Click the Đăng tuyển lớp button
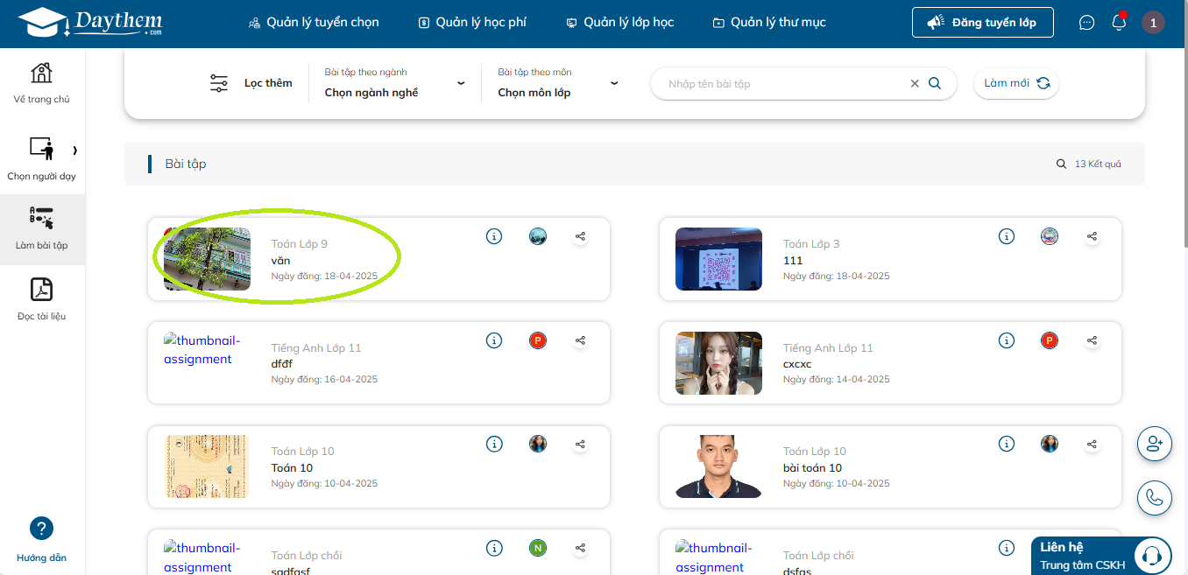The width and height of the screenshot is (1188, 575). [982, 23]
